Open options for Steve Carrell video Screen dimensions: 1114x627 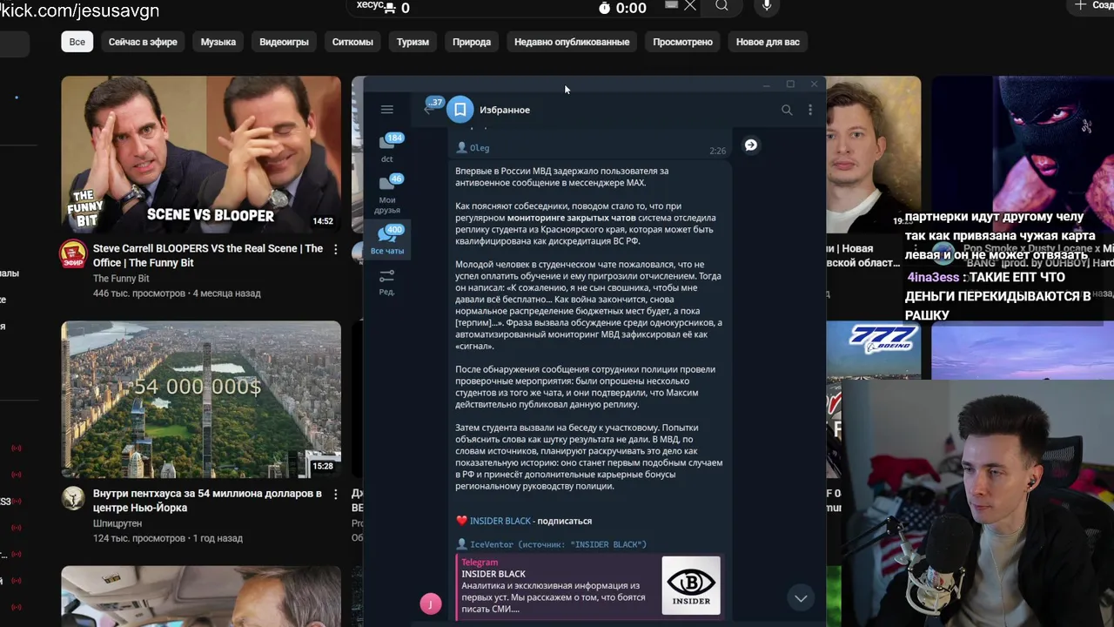pyautogui.click(x=335, y=250)
